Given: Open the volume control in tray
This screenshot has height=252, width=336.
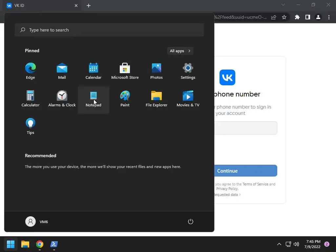Looking at the screenshot, I should pos(296,244).
